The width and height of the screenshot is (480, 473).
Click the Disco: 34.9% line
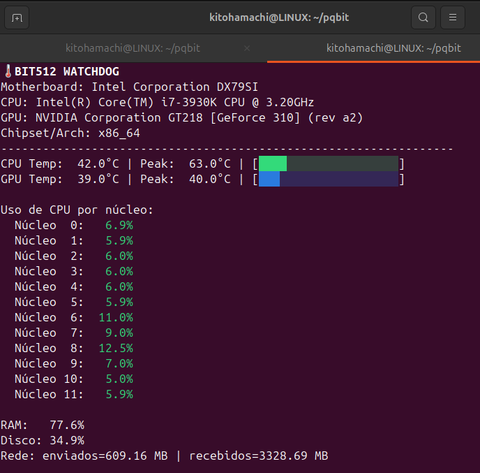43,440
